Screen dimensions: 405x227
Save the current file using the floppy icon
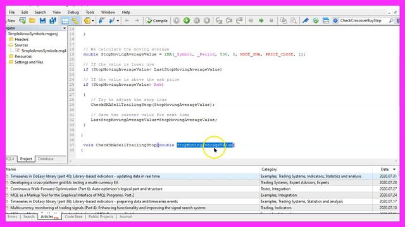click(42, 21)
